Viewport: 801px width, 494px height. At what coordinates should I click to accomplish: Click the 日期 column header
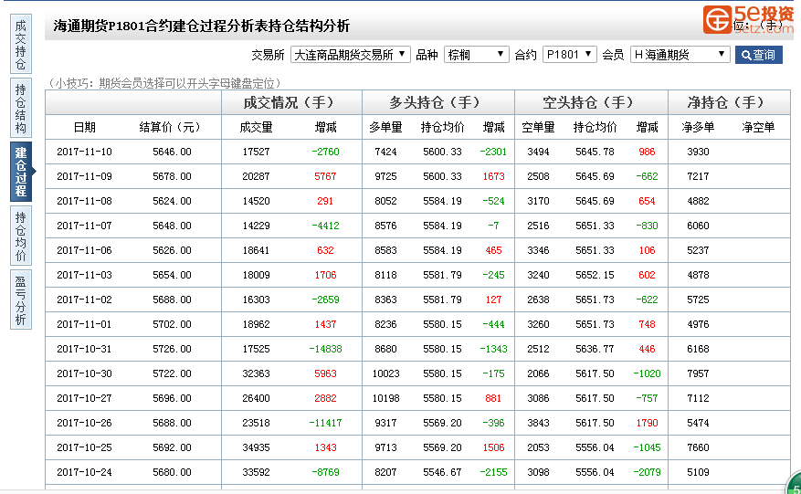(84, 127)
